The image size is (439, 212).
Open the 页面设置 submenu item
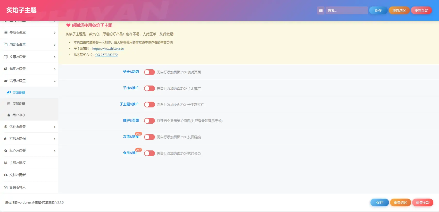tap(29, 92)
